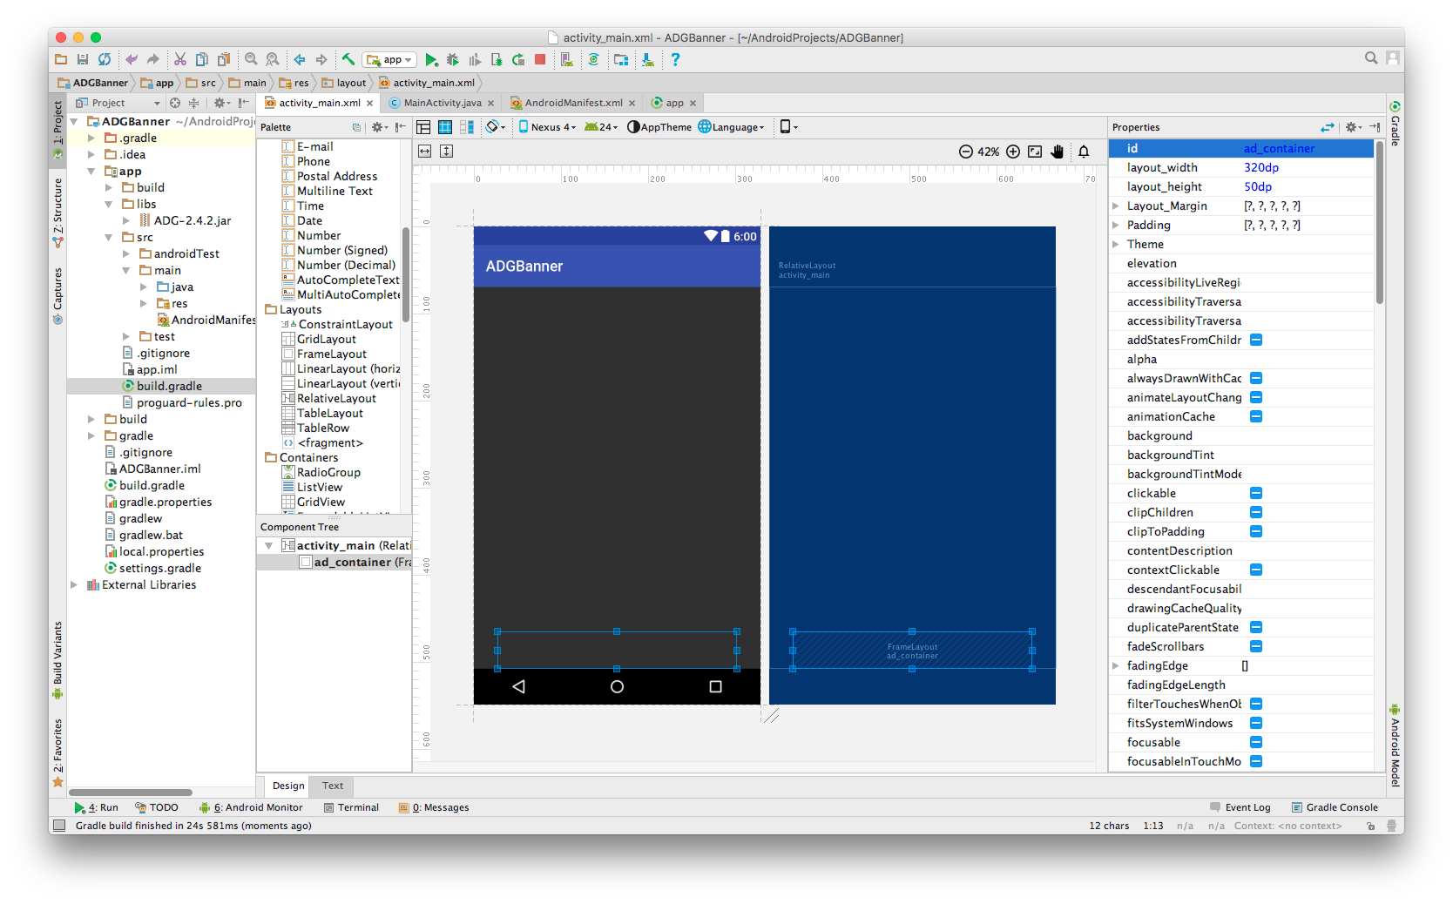Toggle the focusable property checkbox

1256,743
